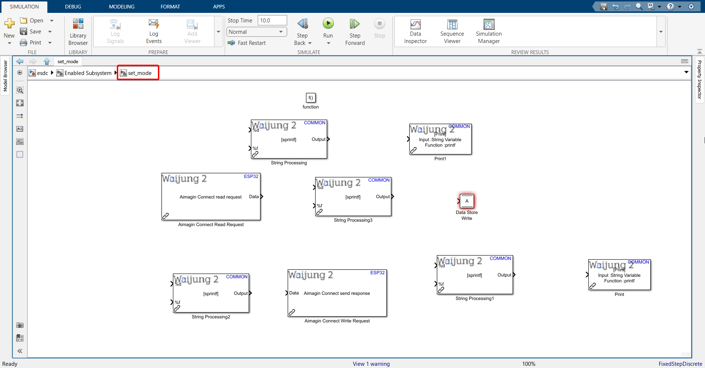Open the Property Inspector side panel
Image resolution: width=705 pixels, height=368 pixels.
699,79
